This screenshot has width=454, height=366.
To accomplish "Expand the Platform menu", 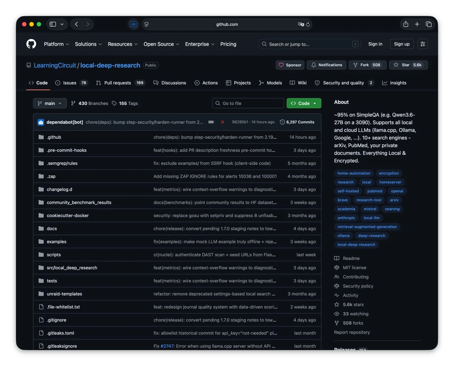I will pos(57,44).
